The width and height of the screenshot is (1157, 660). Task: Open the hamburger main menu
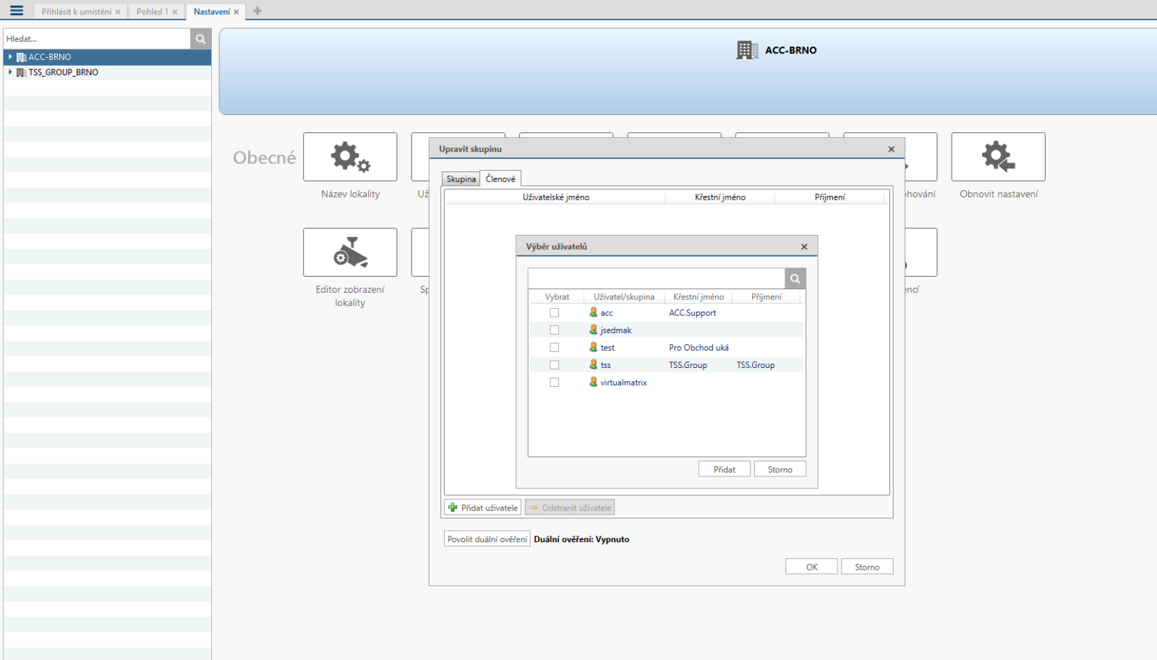click(16, 11)
